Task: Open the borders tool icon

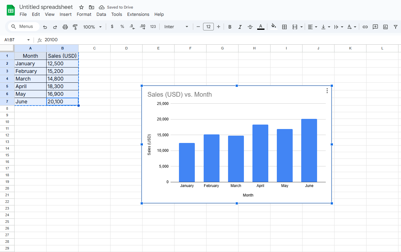Action: coord(284,27)
